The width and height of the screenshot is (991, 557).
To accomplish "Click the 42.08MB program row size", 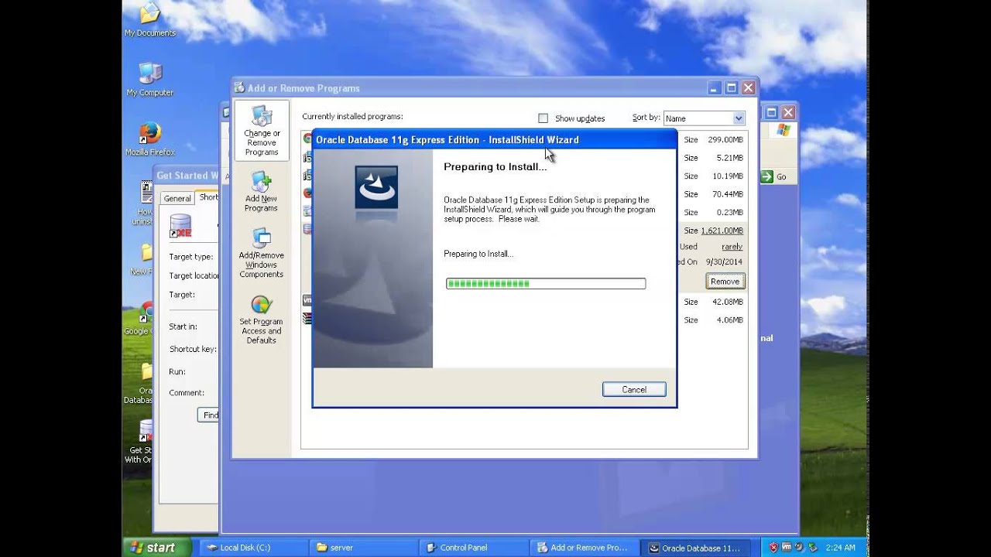I will click(727, 302).
